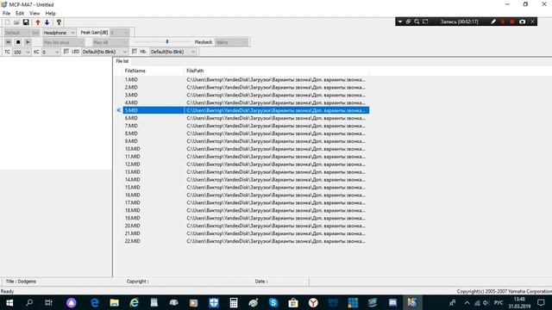This screenshot has width=552, height=310.
Task: Open the File menu
Action: [6, 14]
